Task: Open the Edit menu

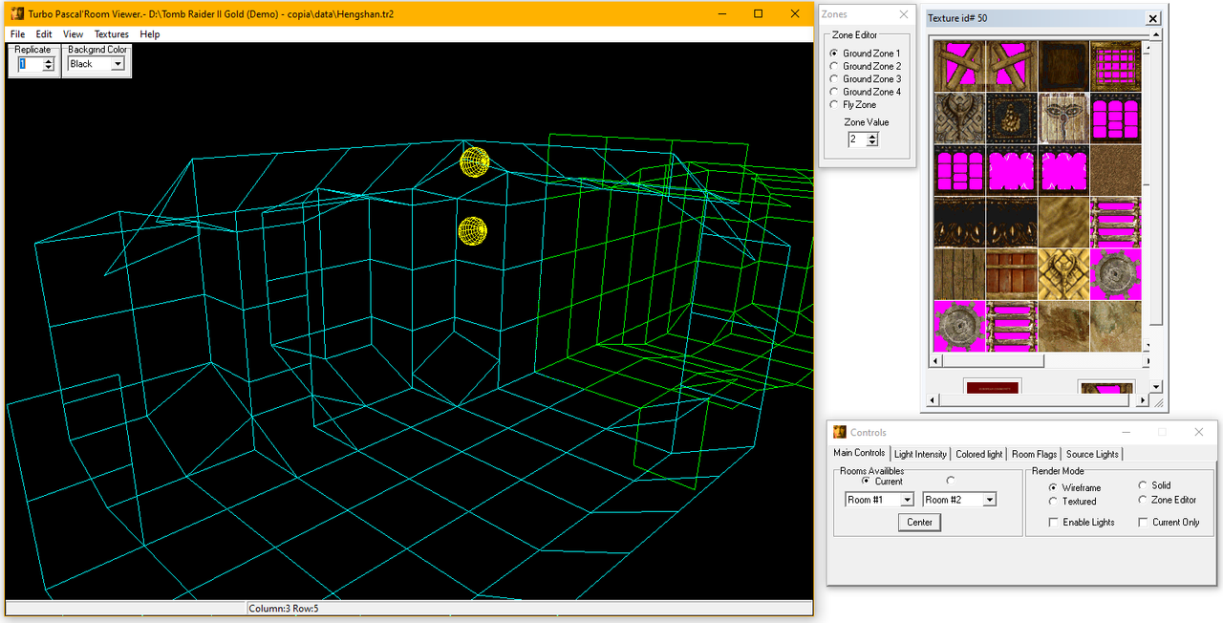Action: pos(44,34)
